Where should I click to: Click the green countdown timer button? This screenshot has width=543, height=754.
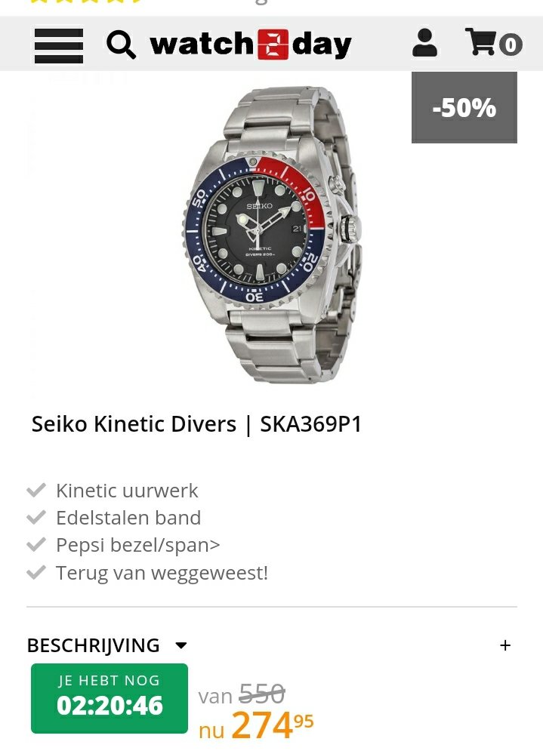tap(110, 698)
